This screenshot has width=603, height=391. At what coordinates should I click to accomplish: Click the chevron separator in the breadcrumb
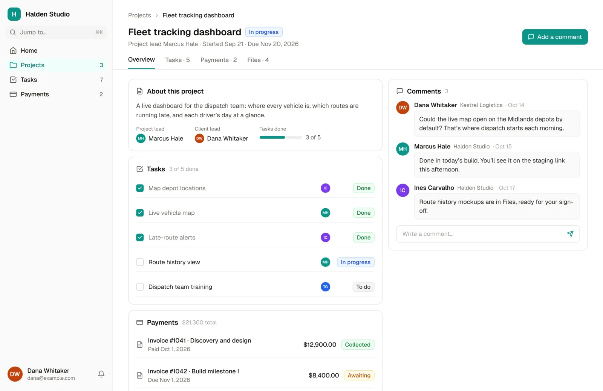point(157,15)
